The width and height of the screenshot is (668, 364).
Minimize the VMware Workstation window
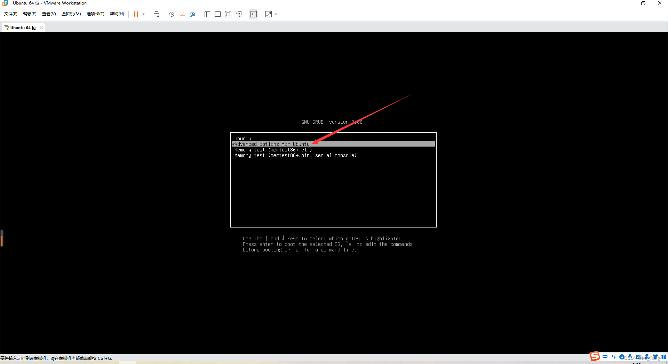click(x=627, y=3)
